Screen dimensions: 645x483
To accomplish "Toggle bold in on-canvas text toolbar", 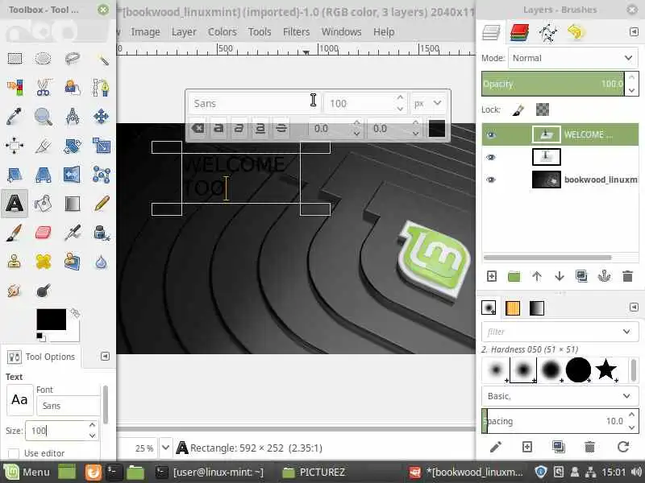I will 218,128.
